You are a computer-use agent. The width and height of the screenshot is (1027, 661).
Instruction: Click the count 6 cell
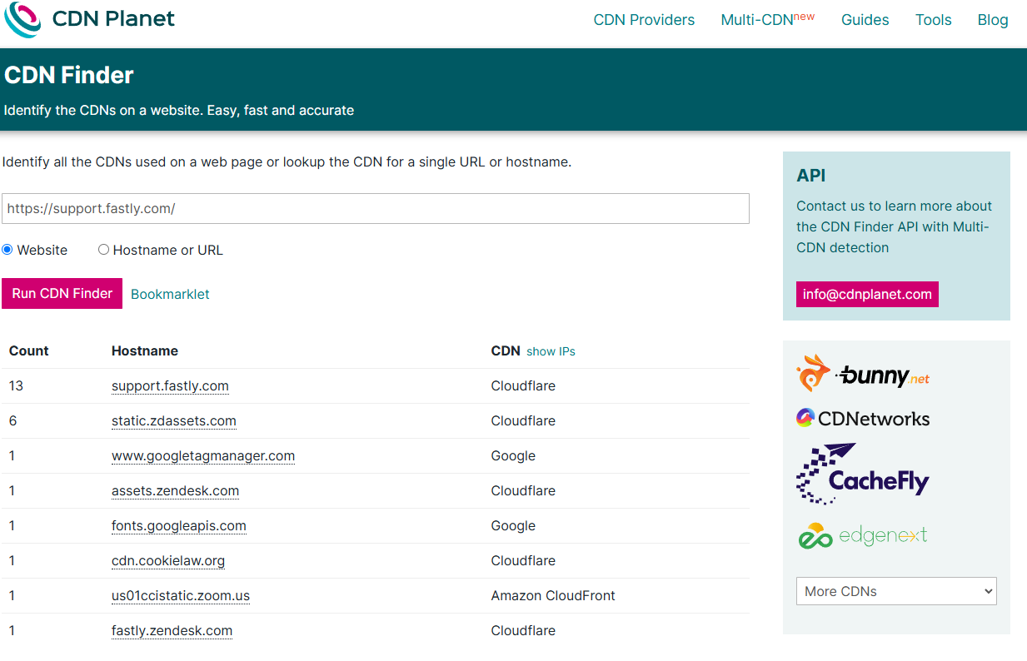click(13, 421)
